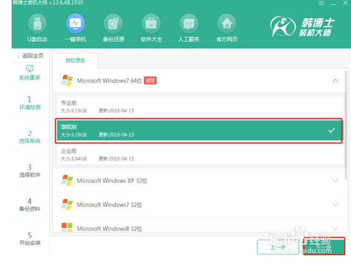The width and height of the screenshot is (351, 263).
Task: Click the Windows XP 32位 logo icon
Action: [x=67, y=181]
